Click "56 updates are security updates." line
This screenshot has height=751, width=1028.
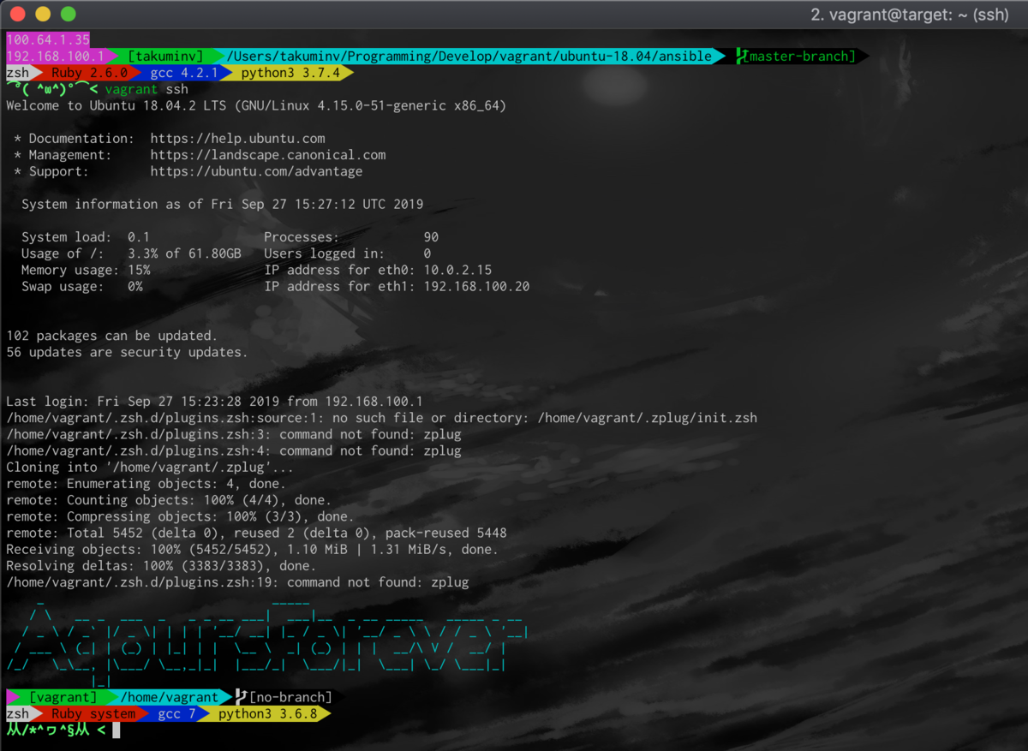(x=127, y=352)
